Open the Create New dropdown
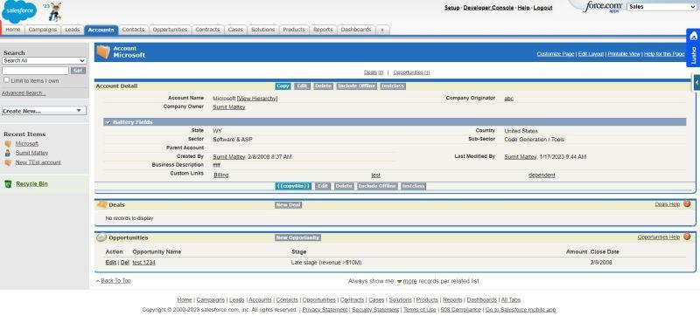The height and width of the screenshot is (316, 700). click(45, 111)
